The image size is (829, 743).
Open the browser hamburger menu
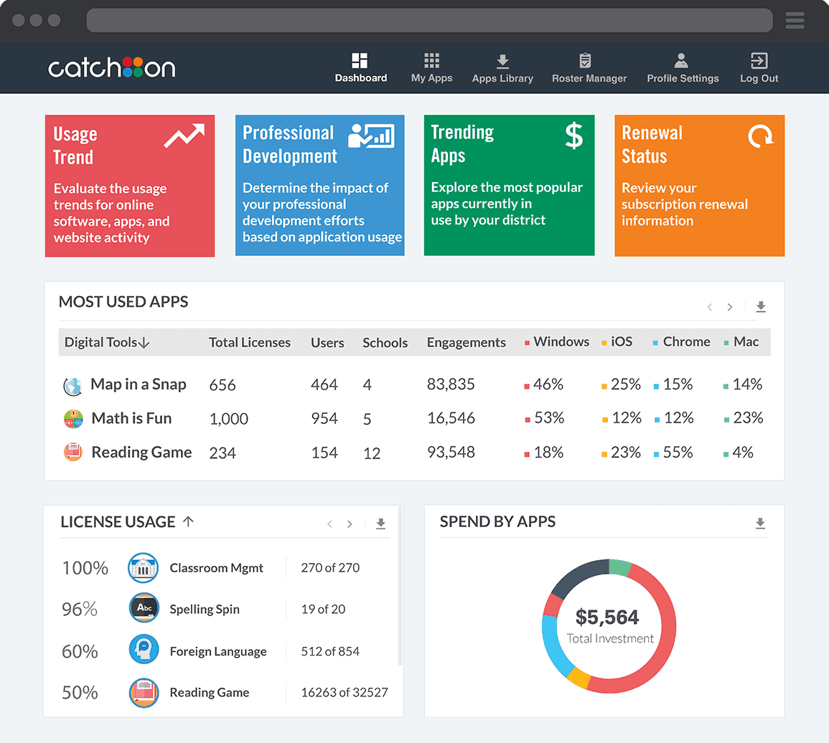[x=795, y=21]
